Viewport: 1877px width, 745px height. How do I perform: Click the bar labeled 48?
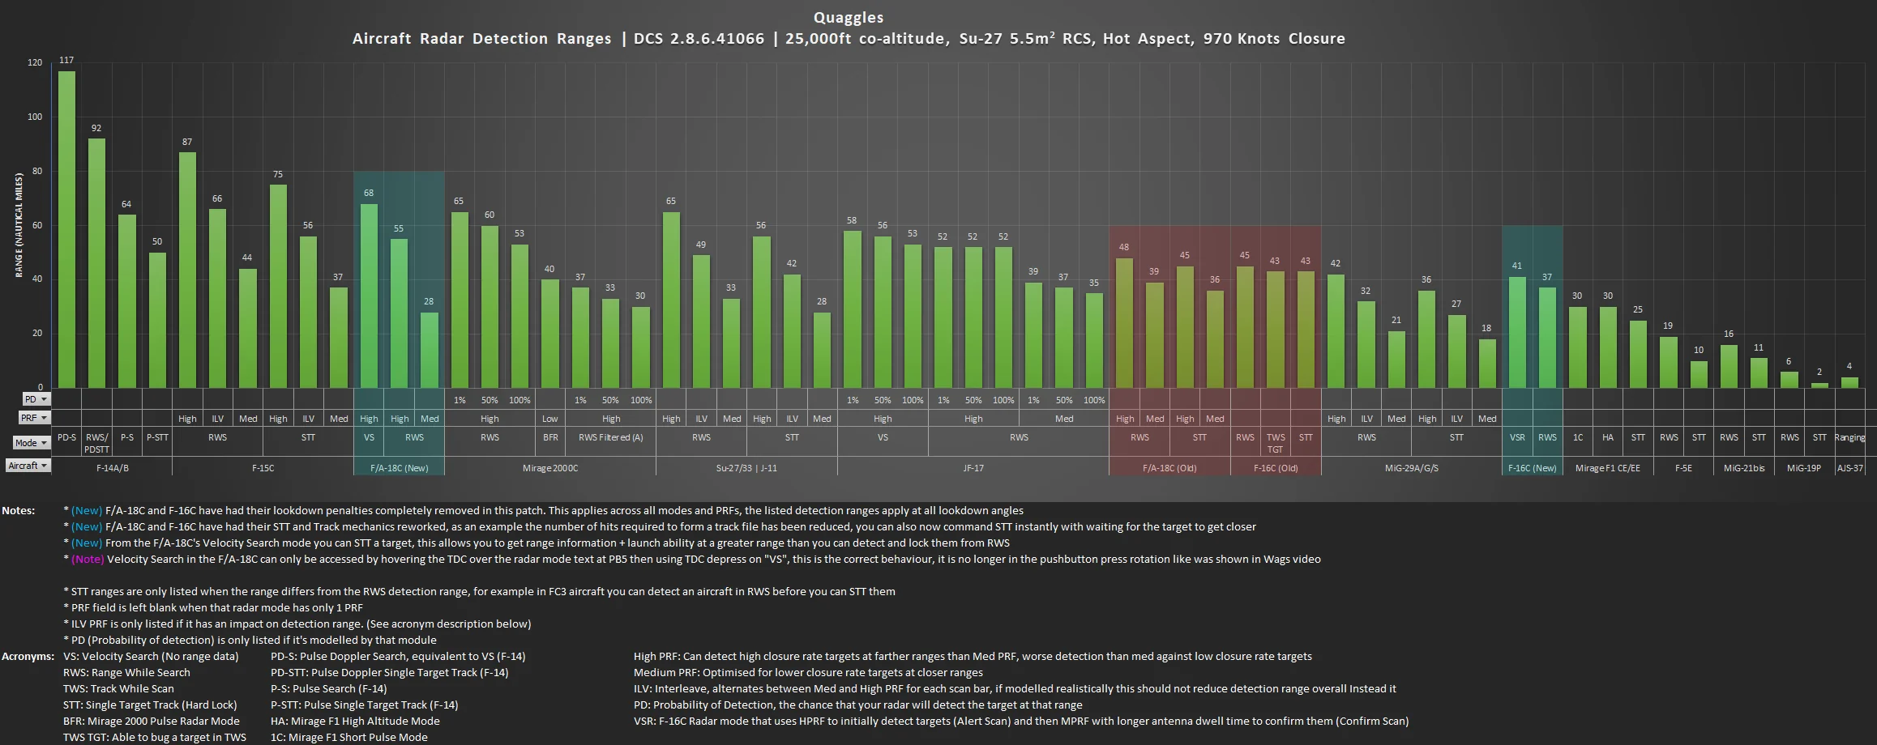click(1124, 322)
